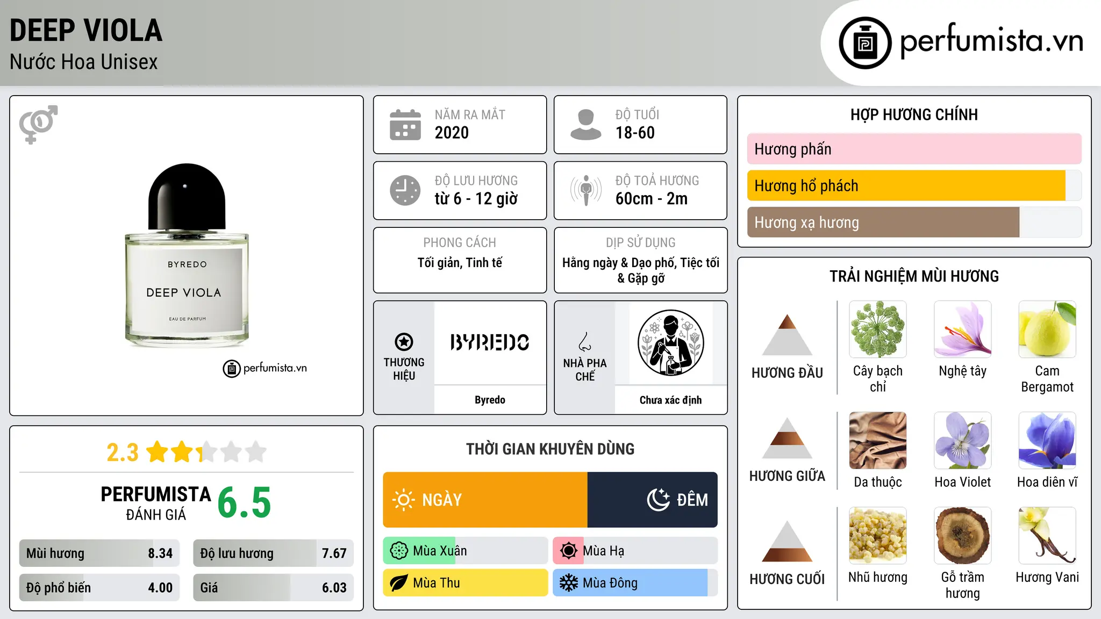
Task: Select the Hoa Violet note image
Action: [x=963, y=441]
